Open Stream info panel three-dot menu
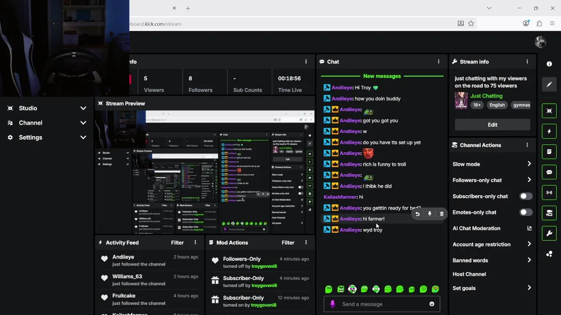Image resolution: width=561 pixels, height=315 pixels. coord(527,62)
